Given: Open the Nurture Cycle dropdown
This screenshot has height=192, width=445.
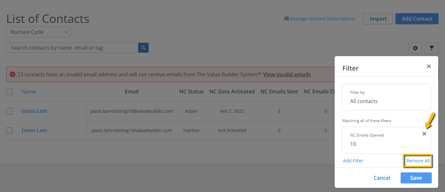Looking at the screenshot, I should [x=39, y=32].
